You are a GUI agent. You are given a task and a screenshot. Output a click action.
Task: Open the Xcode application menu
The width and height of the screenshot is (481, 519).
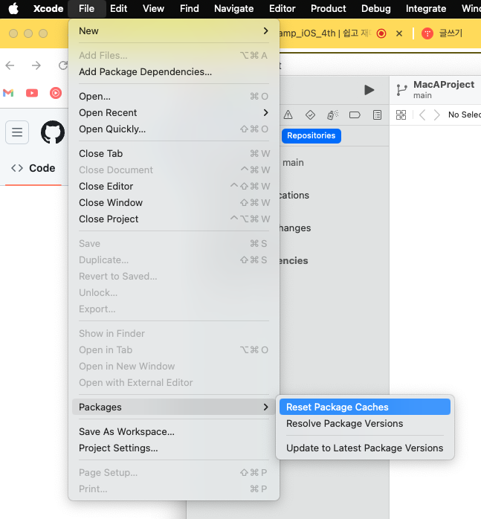(x=48, y=9)
